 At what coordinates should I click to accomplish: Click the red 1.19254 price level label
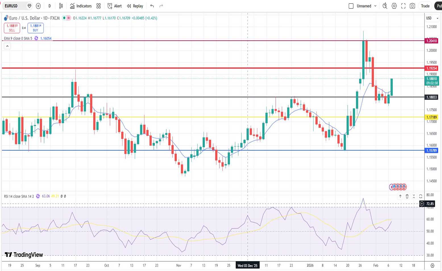(x=431, y=68)
